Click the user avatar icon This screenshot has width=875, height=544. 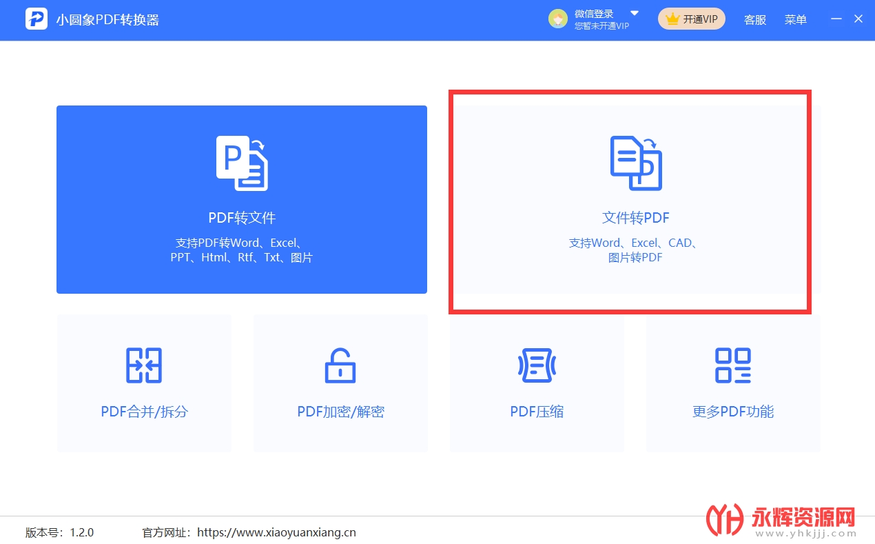pyautogui.click(x=558, y=19)
